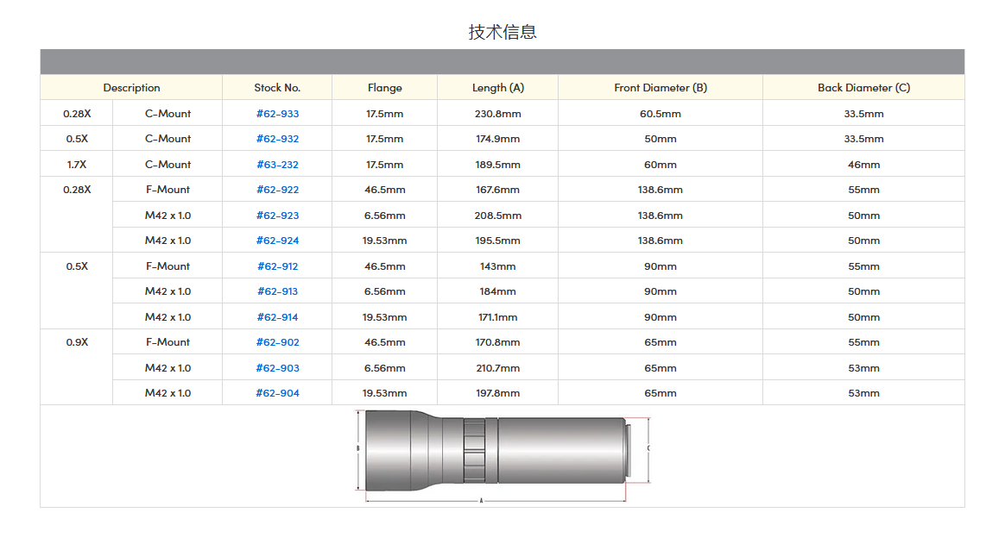Click the Description column header
Viewport: 1005px width, 544px height.
click(131, 88)
